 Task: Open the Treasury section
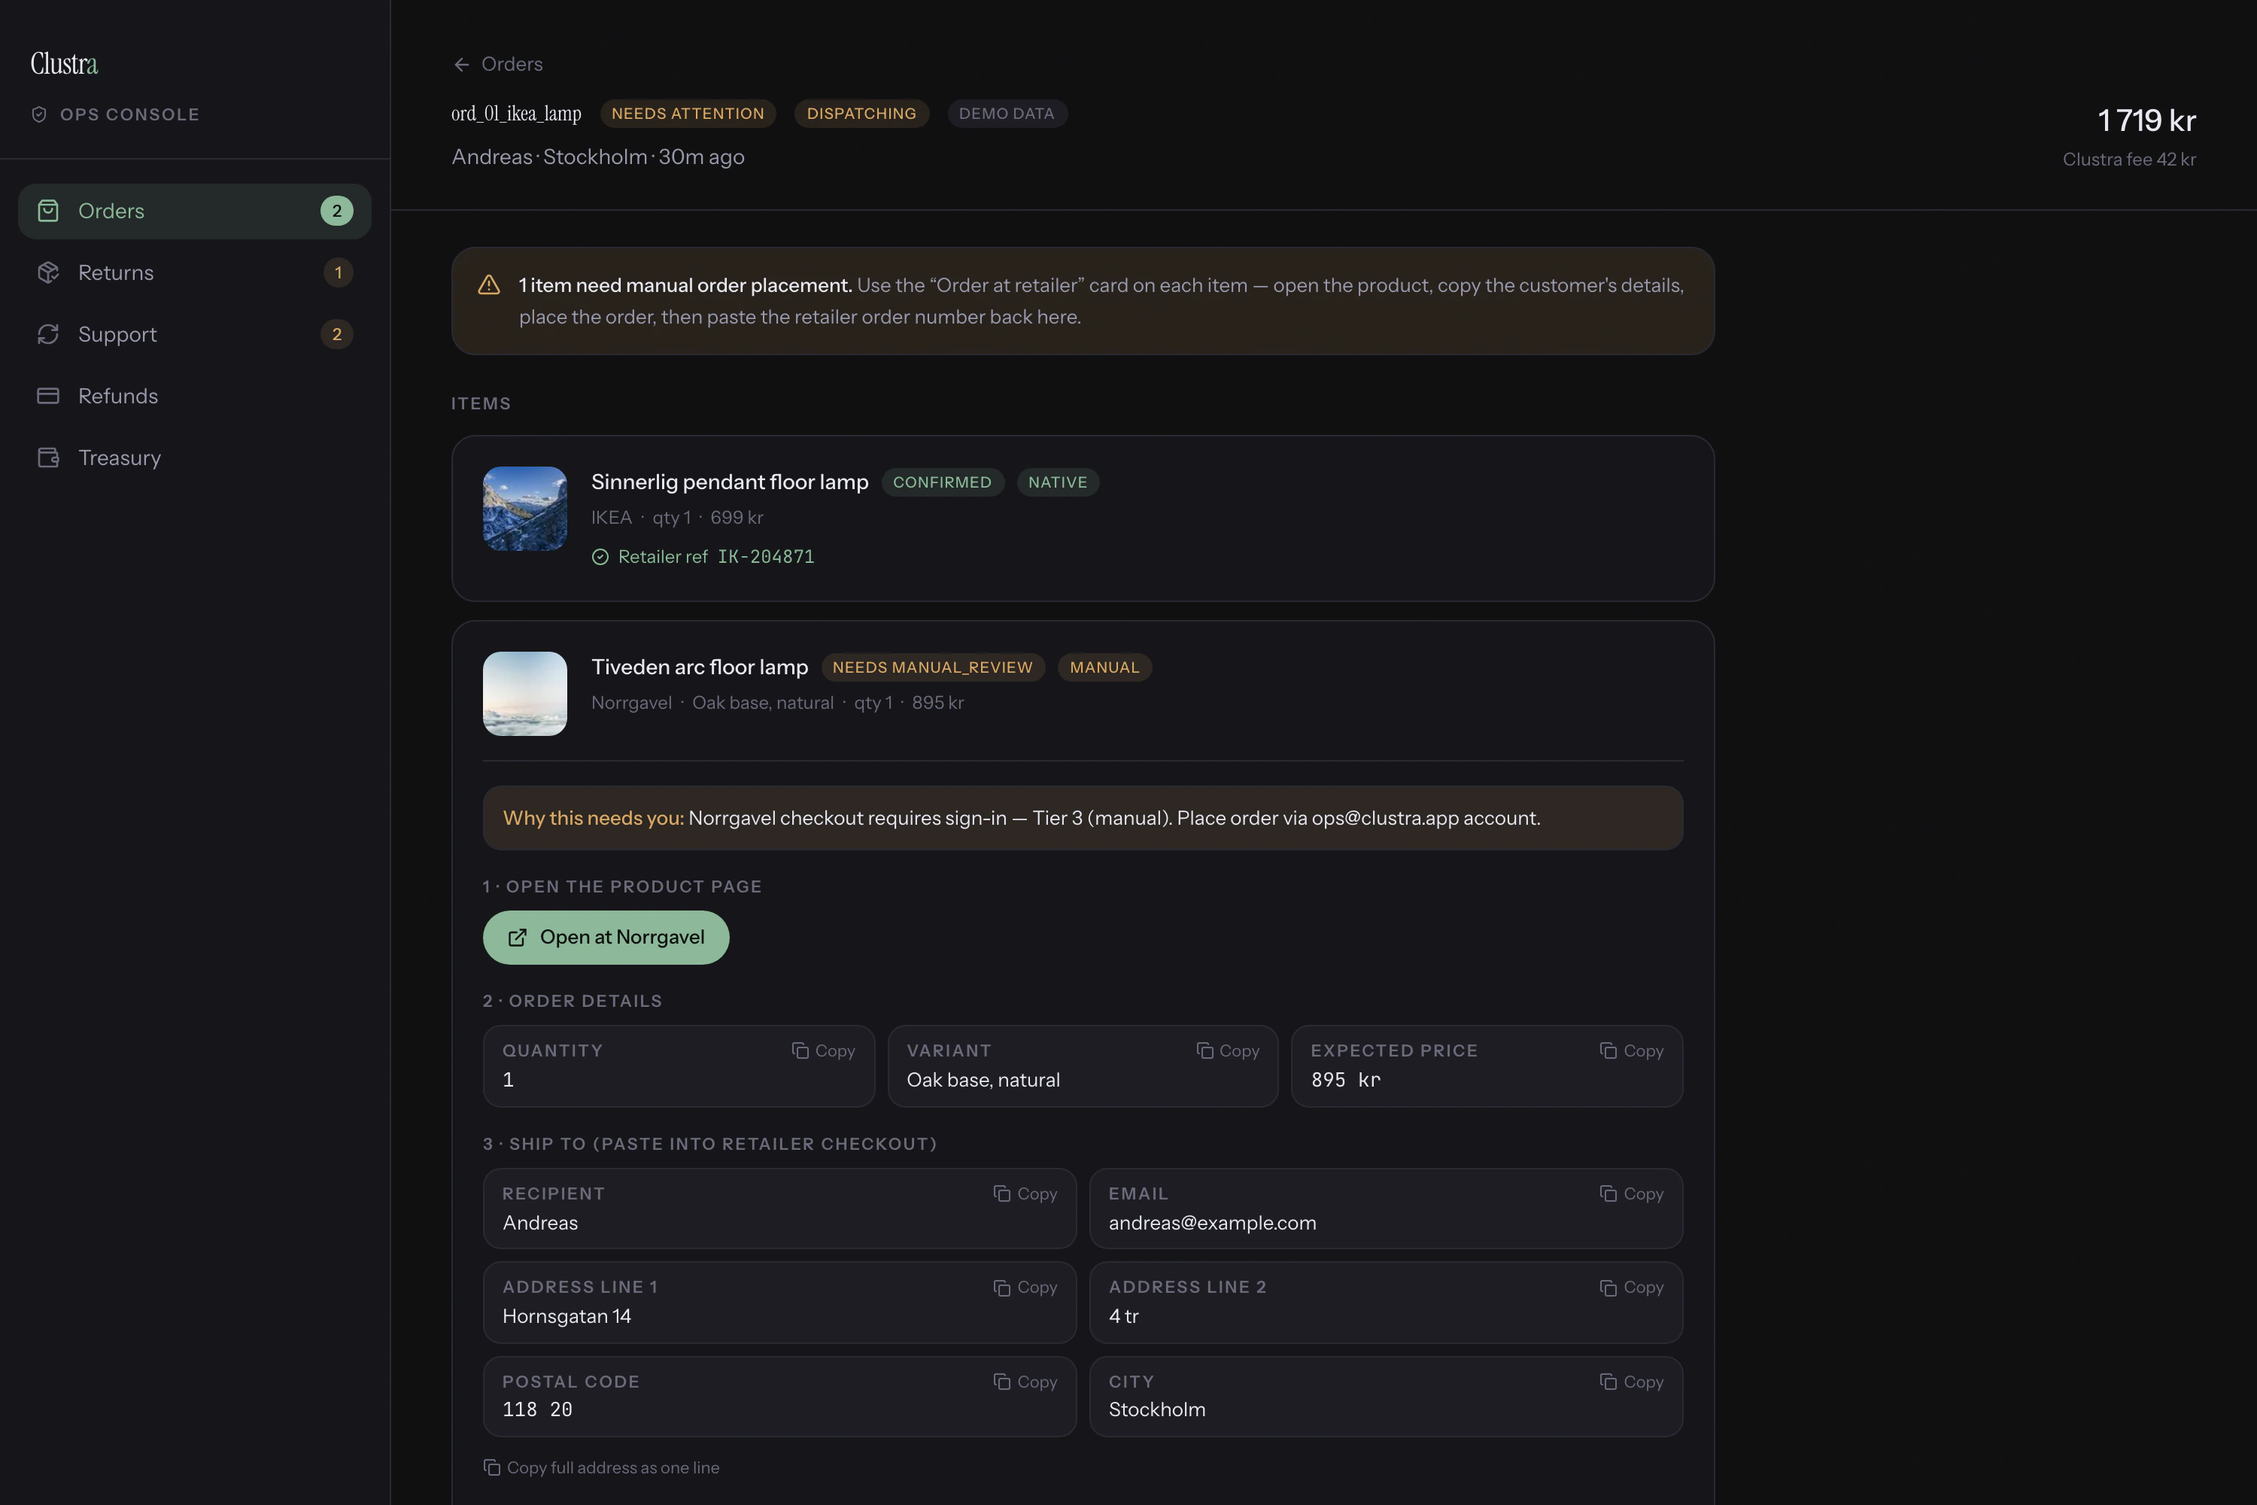[195, 458]
